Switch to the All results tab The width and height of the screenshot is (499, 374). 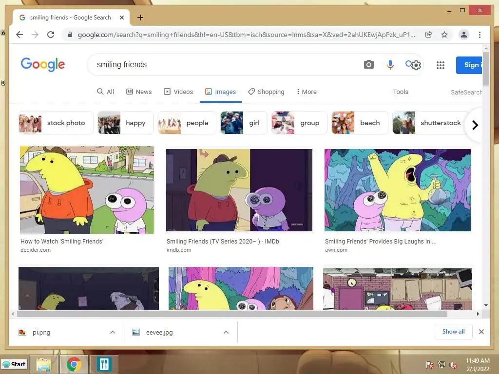[x=105, y=92]
